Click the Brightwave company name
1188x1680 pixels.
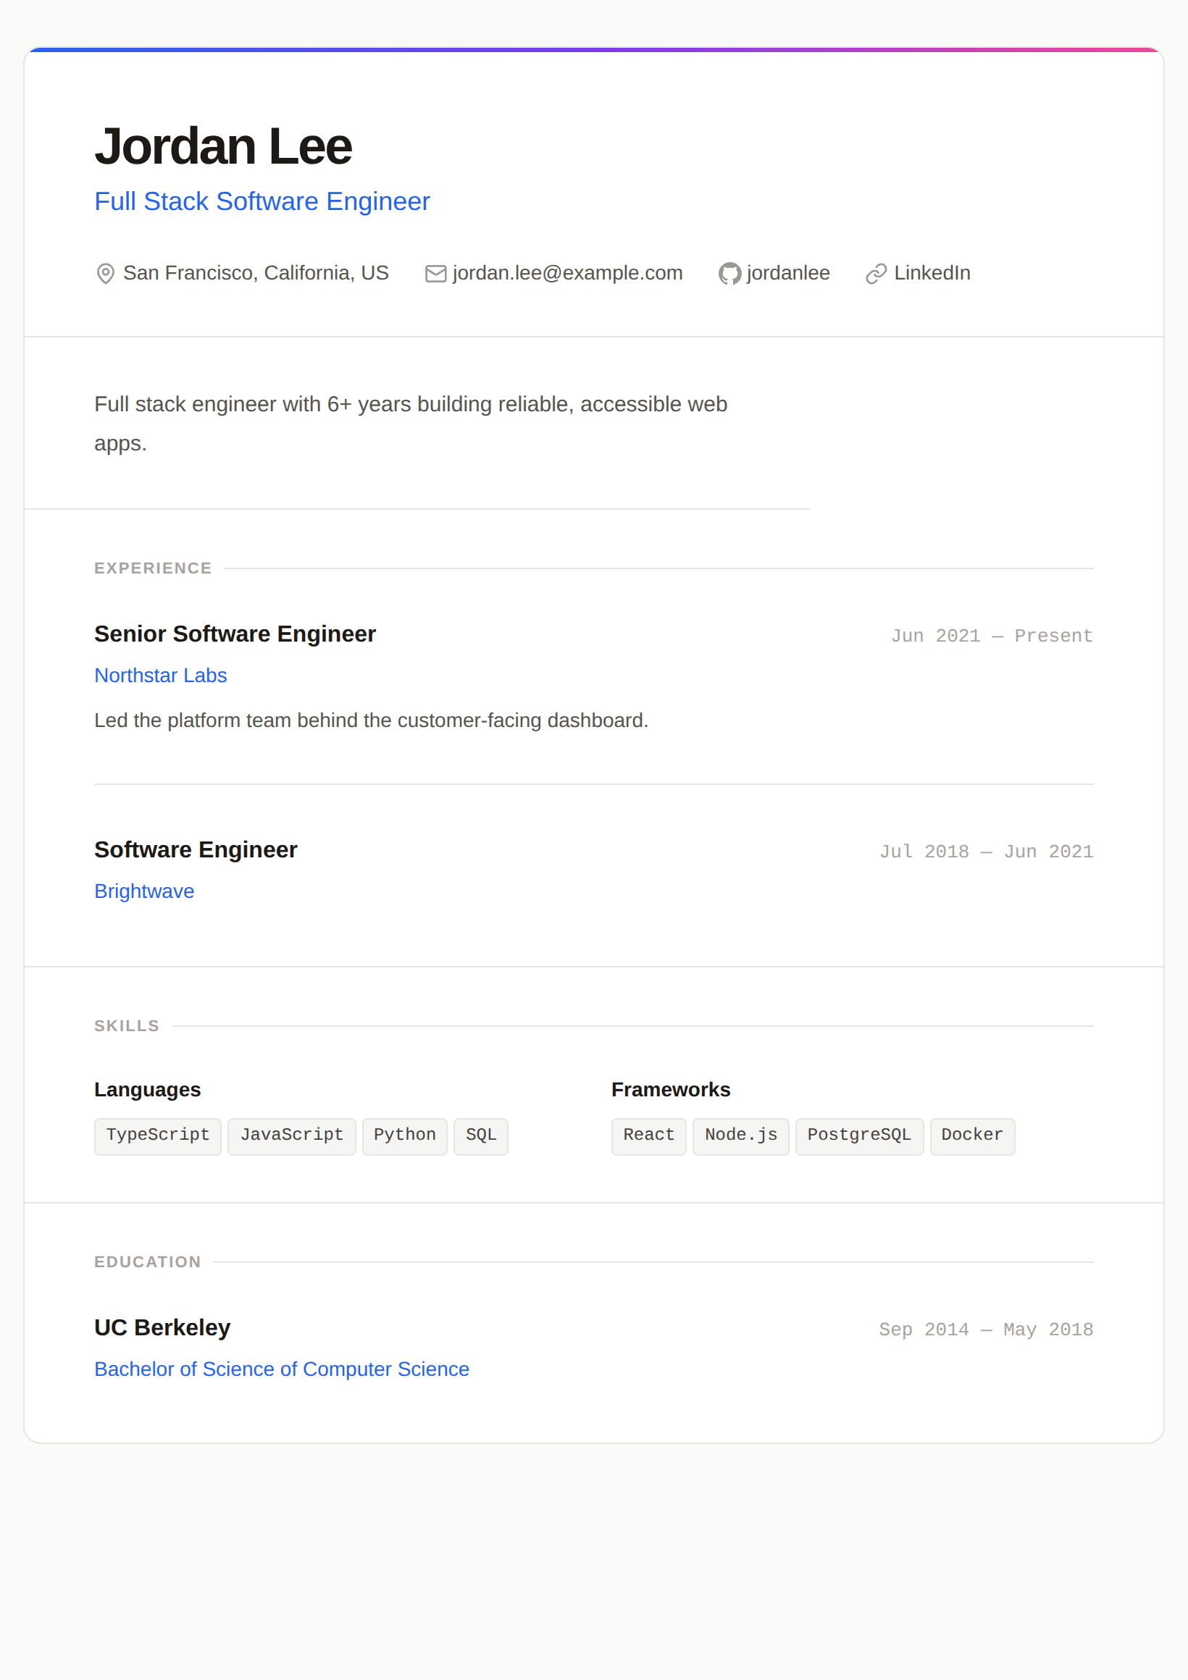tap(144, 891)
